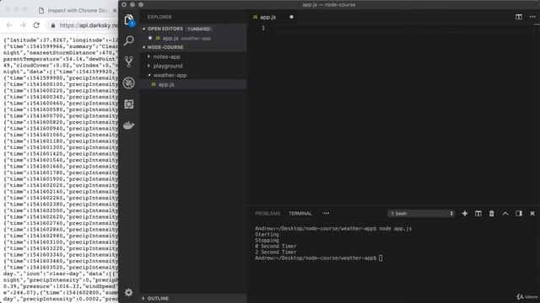The image size is (540, 303).
Task: Add a new terminal with the plus icon
Action: [465, 213]
